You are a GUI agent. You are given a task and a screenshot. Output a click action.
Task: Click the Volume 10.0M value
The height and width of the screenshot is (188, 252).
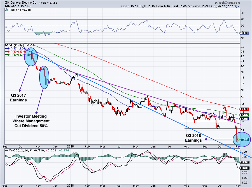click(x=199, y=6)
